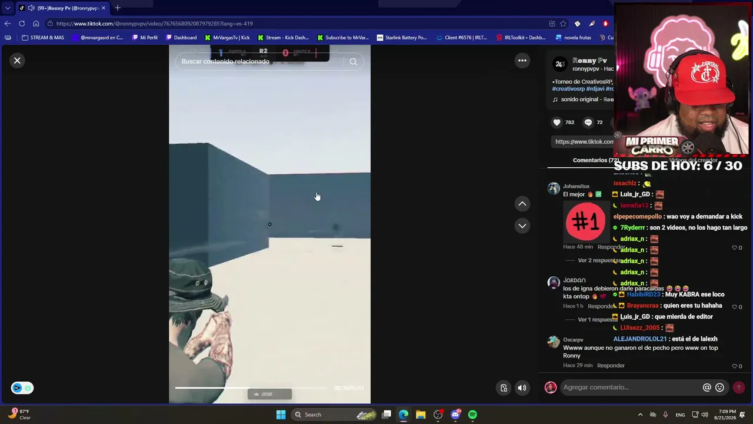The image size is (753, 424).
Task: Switch the ENG language indicator
Action: click(680, 415)
